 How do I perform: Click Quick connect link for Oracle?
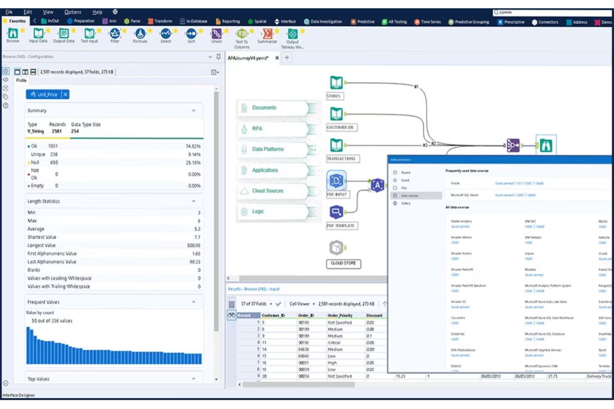(x=504, y=183)
